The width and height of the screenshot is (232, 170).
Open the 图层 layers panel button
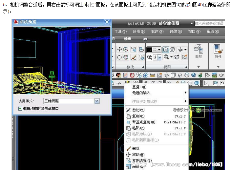(199, 51)
